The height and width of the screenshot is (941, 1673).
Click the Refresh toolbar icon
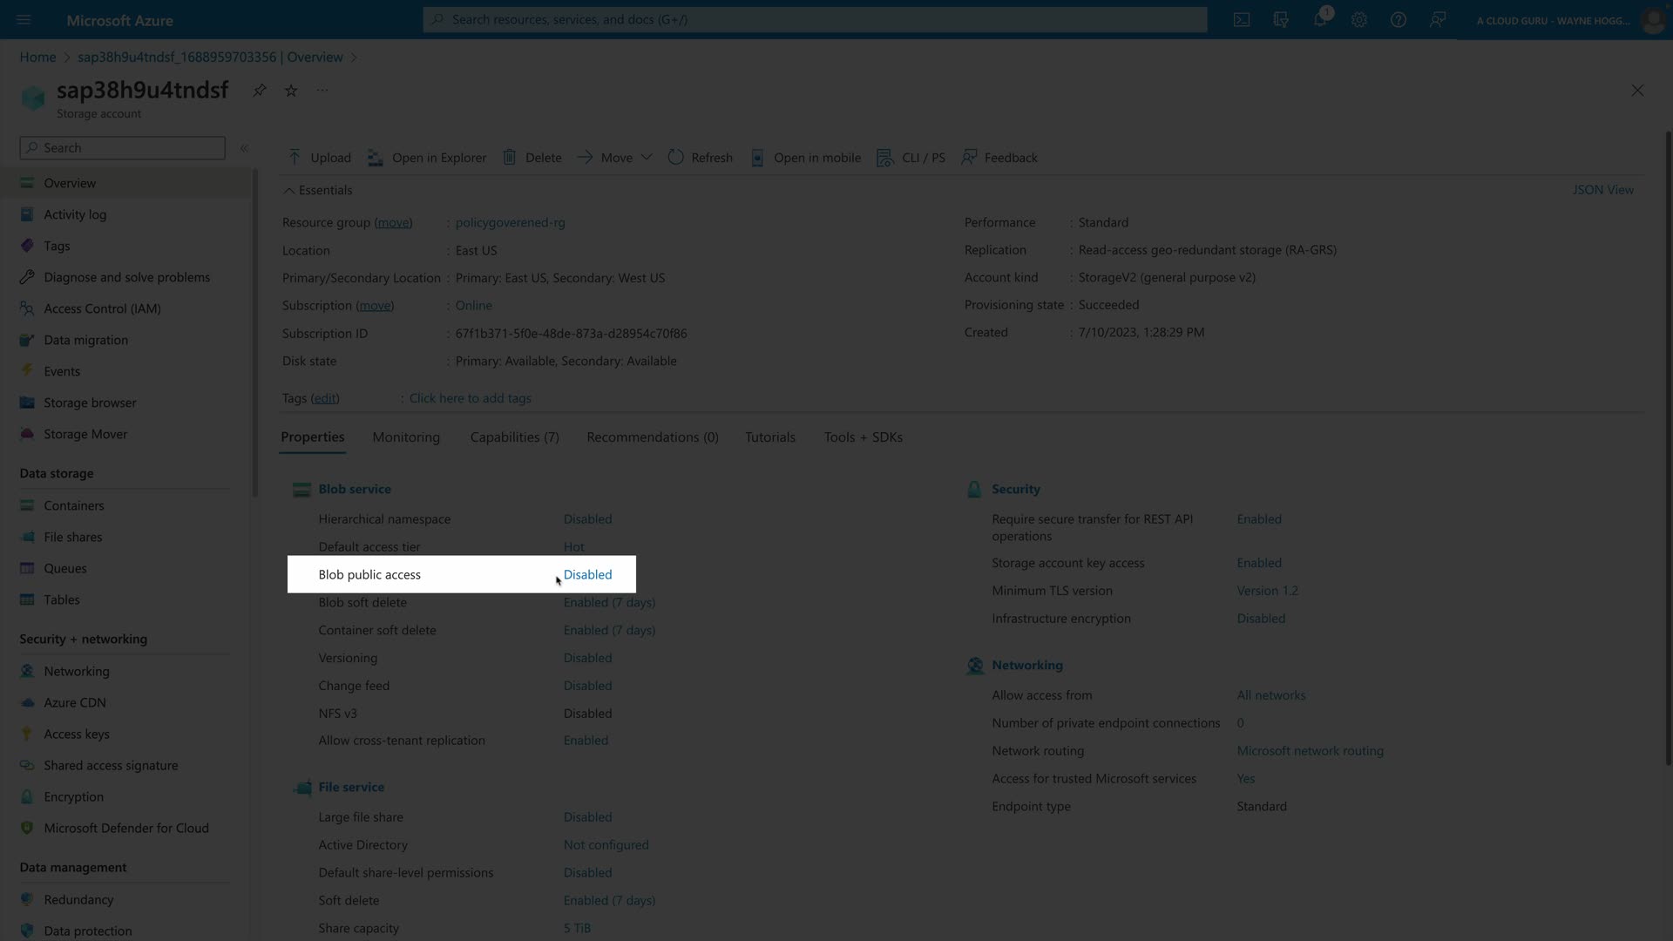pyautogui.click(x=676, y=158)
